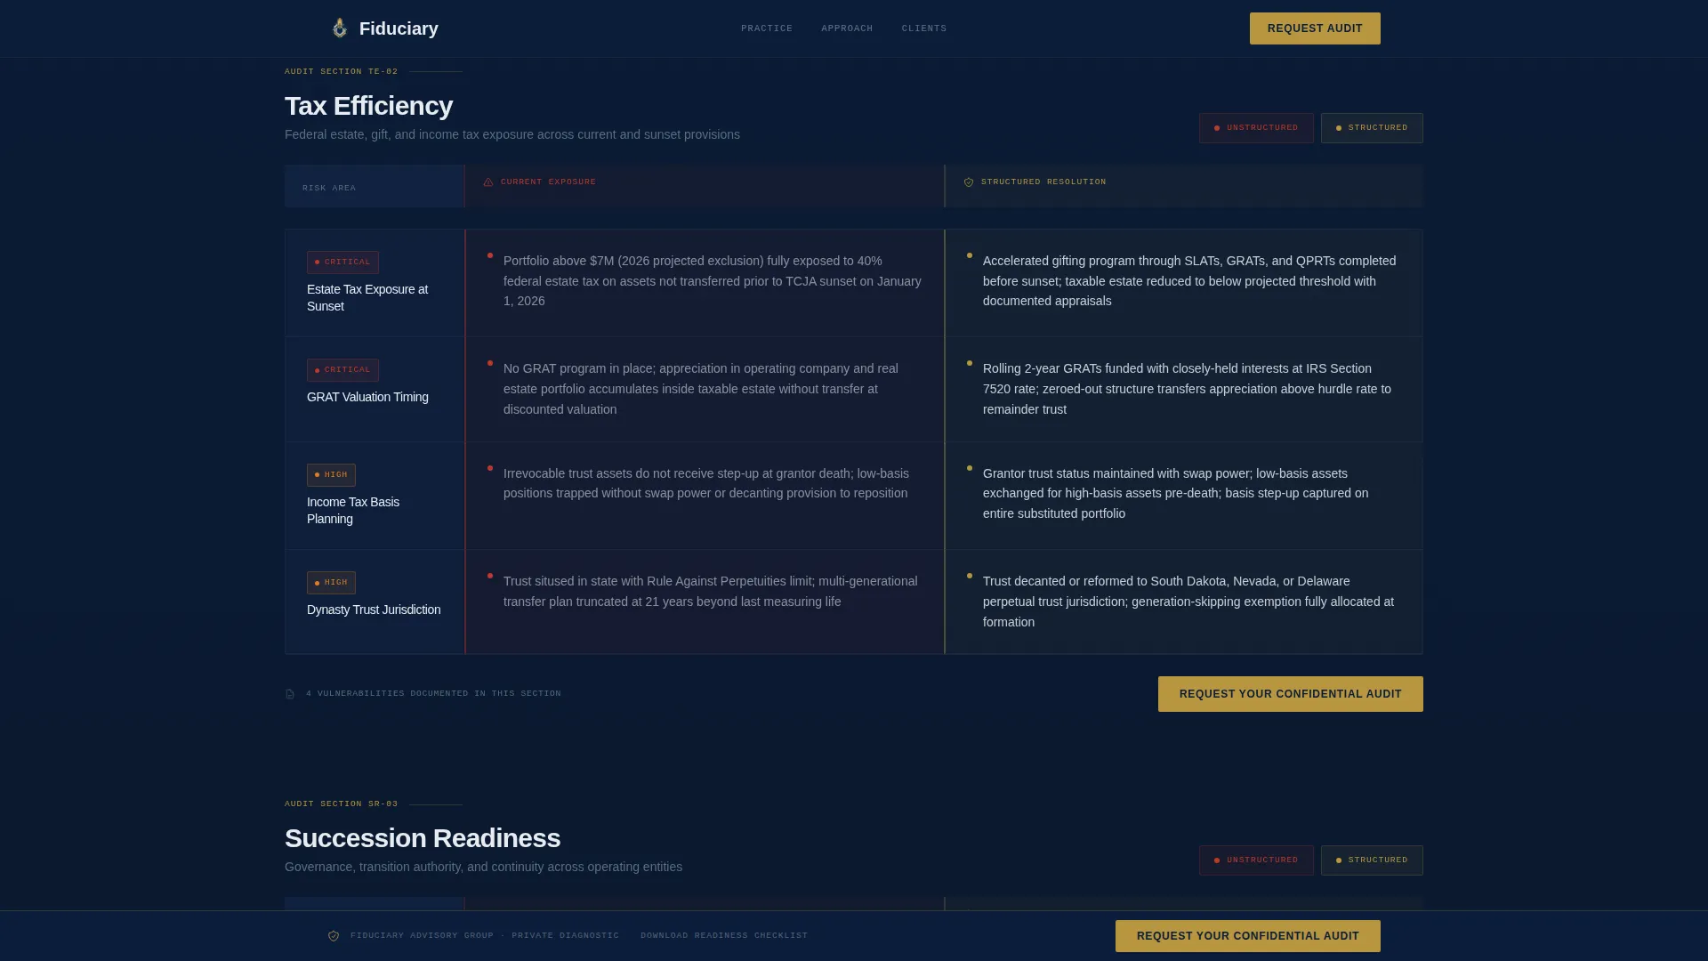Click the High badge on Income Tax Basis Planning
This screenshot has width=1708, height=961.
[x=331, y=475]
